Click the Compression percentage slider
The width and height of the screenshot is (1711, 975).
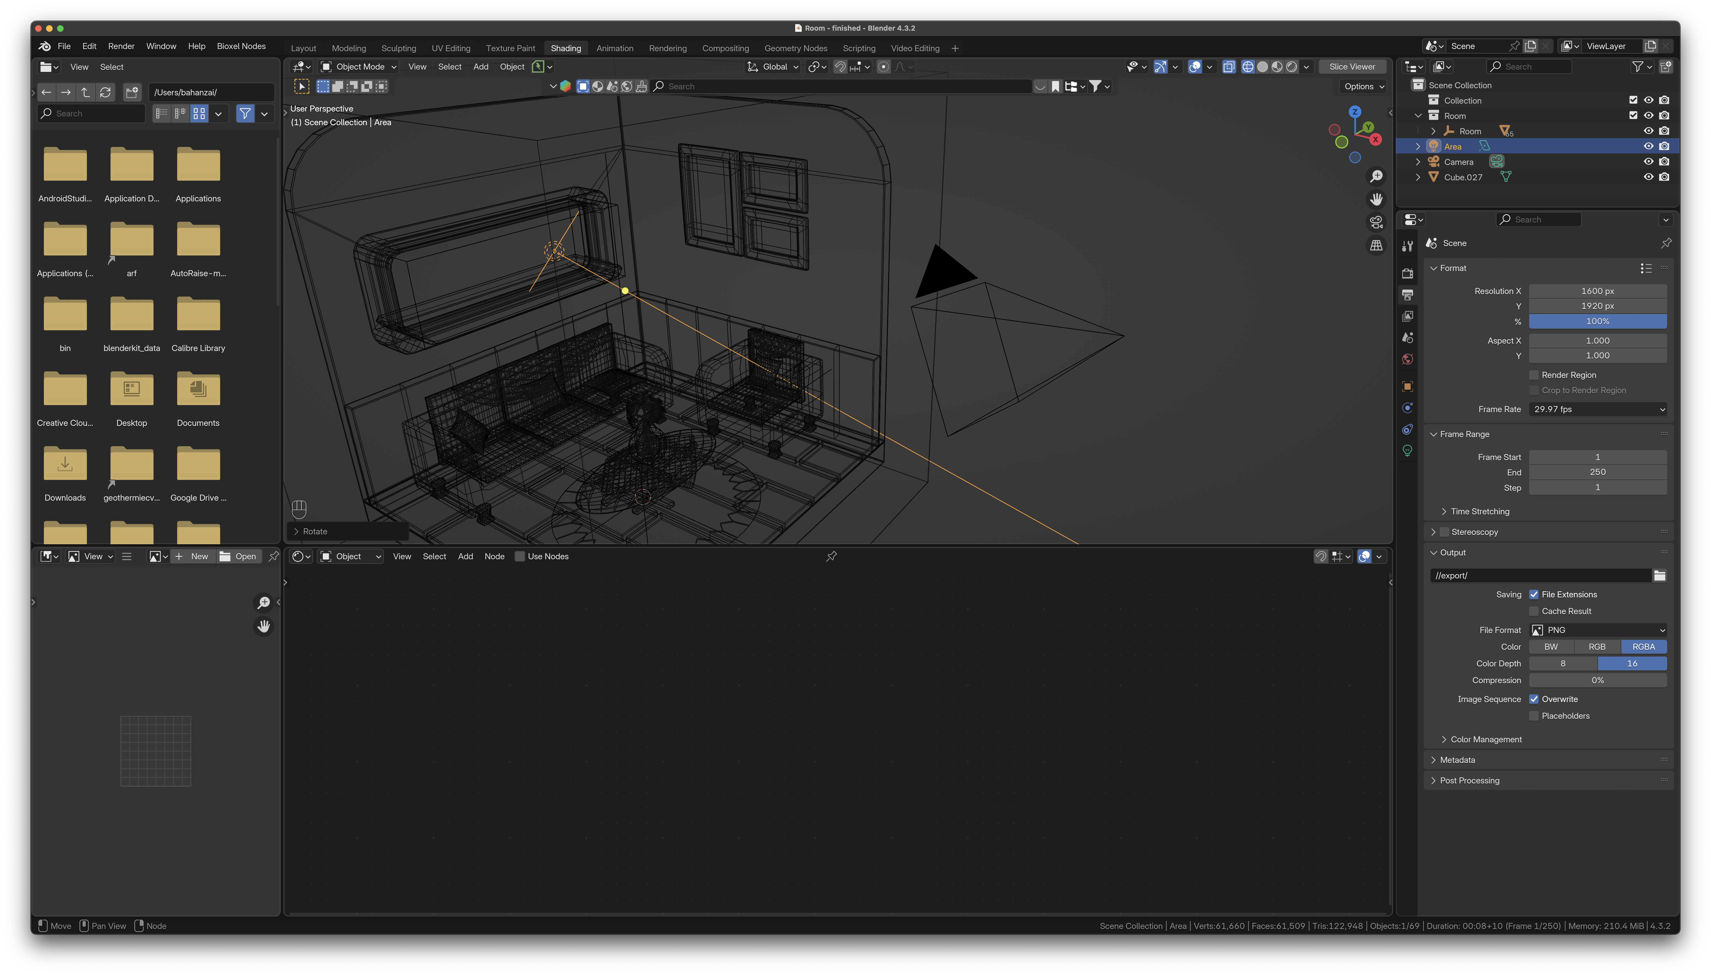[1598, 680]
